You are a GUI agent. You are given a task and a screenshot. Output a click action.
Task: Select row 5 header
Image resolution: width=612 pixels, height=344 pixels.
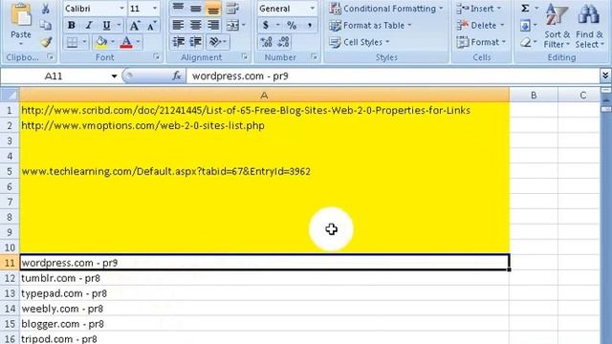(x=10, y=171)
